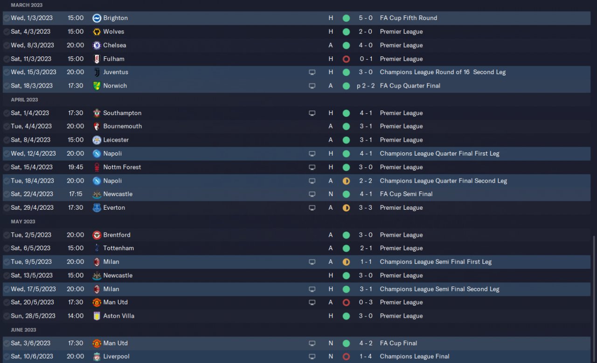Image resolution: width=597 pixels, height=363 pixels.
Task: Click the Juventus club logo
Action: tap(97, 72)
